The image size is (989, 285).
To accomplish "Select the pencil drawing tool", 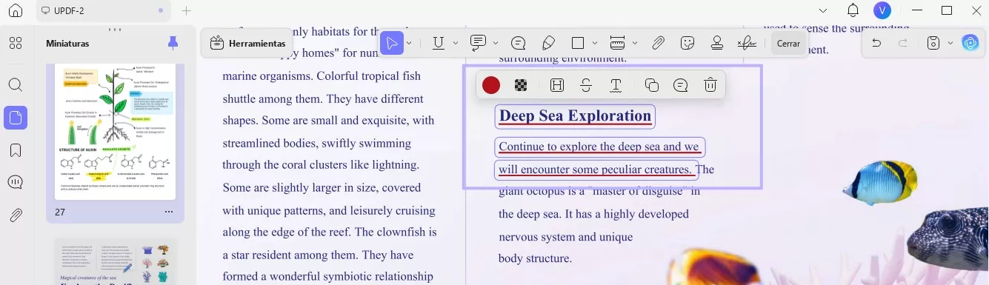I will pyautogui.click(x=549, y=43).
